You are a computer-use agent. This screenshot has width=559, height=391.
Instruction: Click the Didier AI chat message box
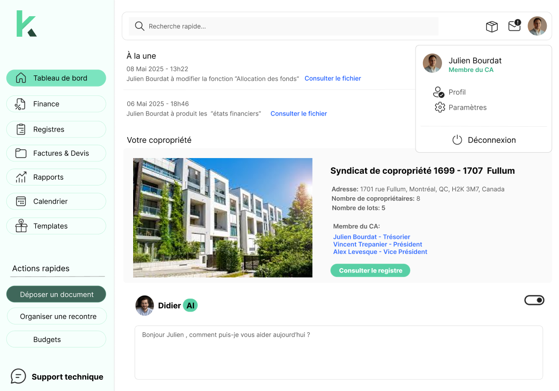coord(338,352)
